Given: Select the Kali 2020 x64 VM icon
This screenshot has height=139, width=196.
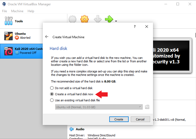Looking at the screenshot, I should 8,51.
